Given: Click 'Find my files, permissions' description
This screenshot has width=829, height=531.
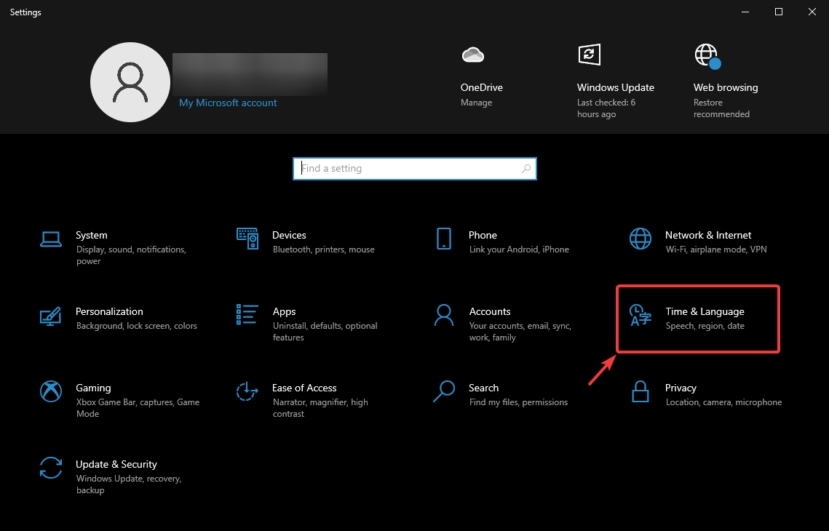Looking at the screenshot, I should tap(519, 402).
